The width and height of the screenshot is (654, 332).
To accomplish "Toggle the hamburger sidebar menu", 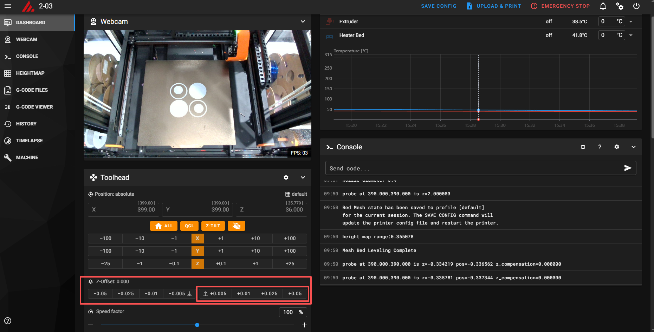I will 8,6.
